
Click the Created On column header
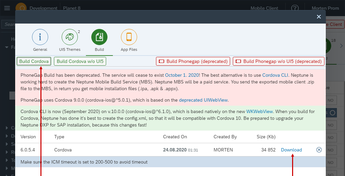pyautogui.click(x=175, y=137)
